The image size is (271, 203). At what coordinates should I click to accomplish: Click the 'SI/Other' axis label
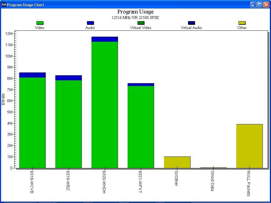[x=176, y=178]
